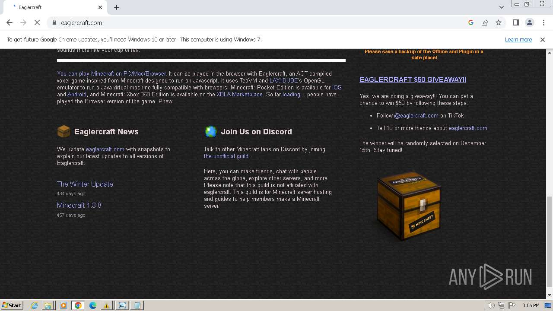This screenshot has width=553, height=311.
Task: Click the scrollbar up arrow
Action: 549,52
